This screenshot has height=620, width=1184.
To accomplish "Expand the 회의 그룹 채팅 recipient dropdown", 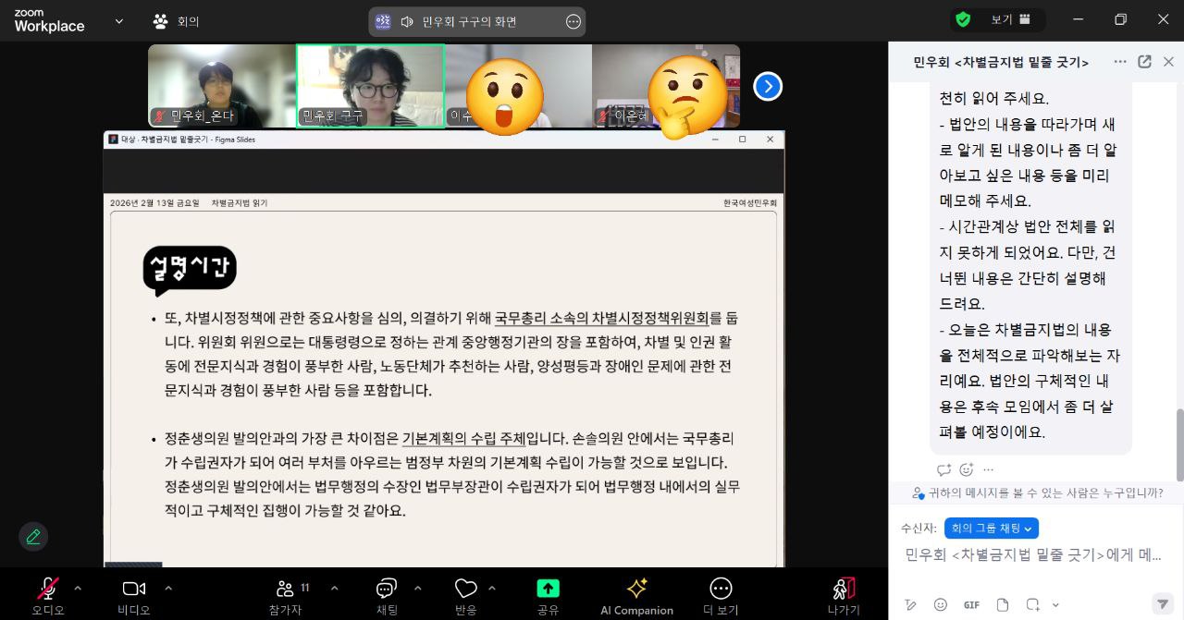I will point(991,528).
